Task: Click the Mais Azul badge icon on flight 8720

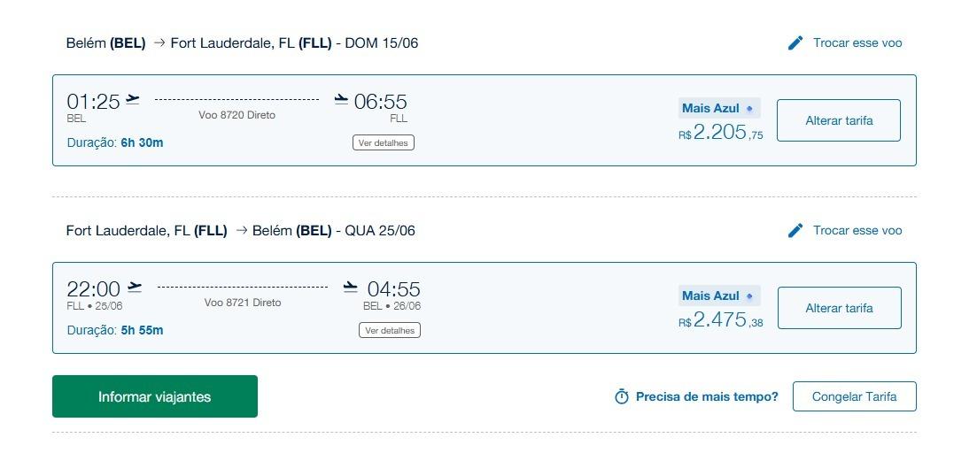Action: (x=749, y=109)
